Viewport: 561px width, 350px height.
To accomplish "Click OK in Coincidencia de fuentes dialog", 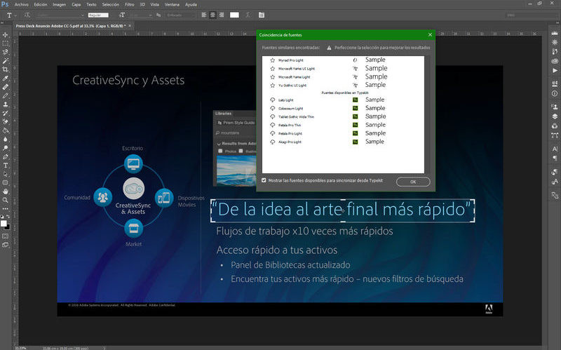I will tap(413, 182).
